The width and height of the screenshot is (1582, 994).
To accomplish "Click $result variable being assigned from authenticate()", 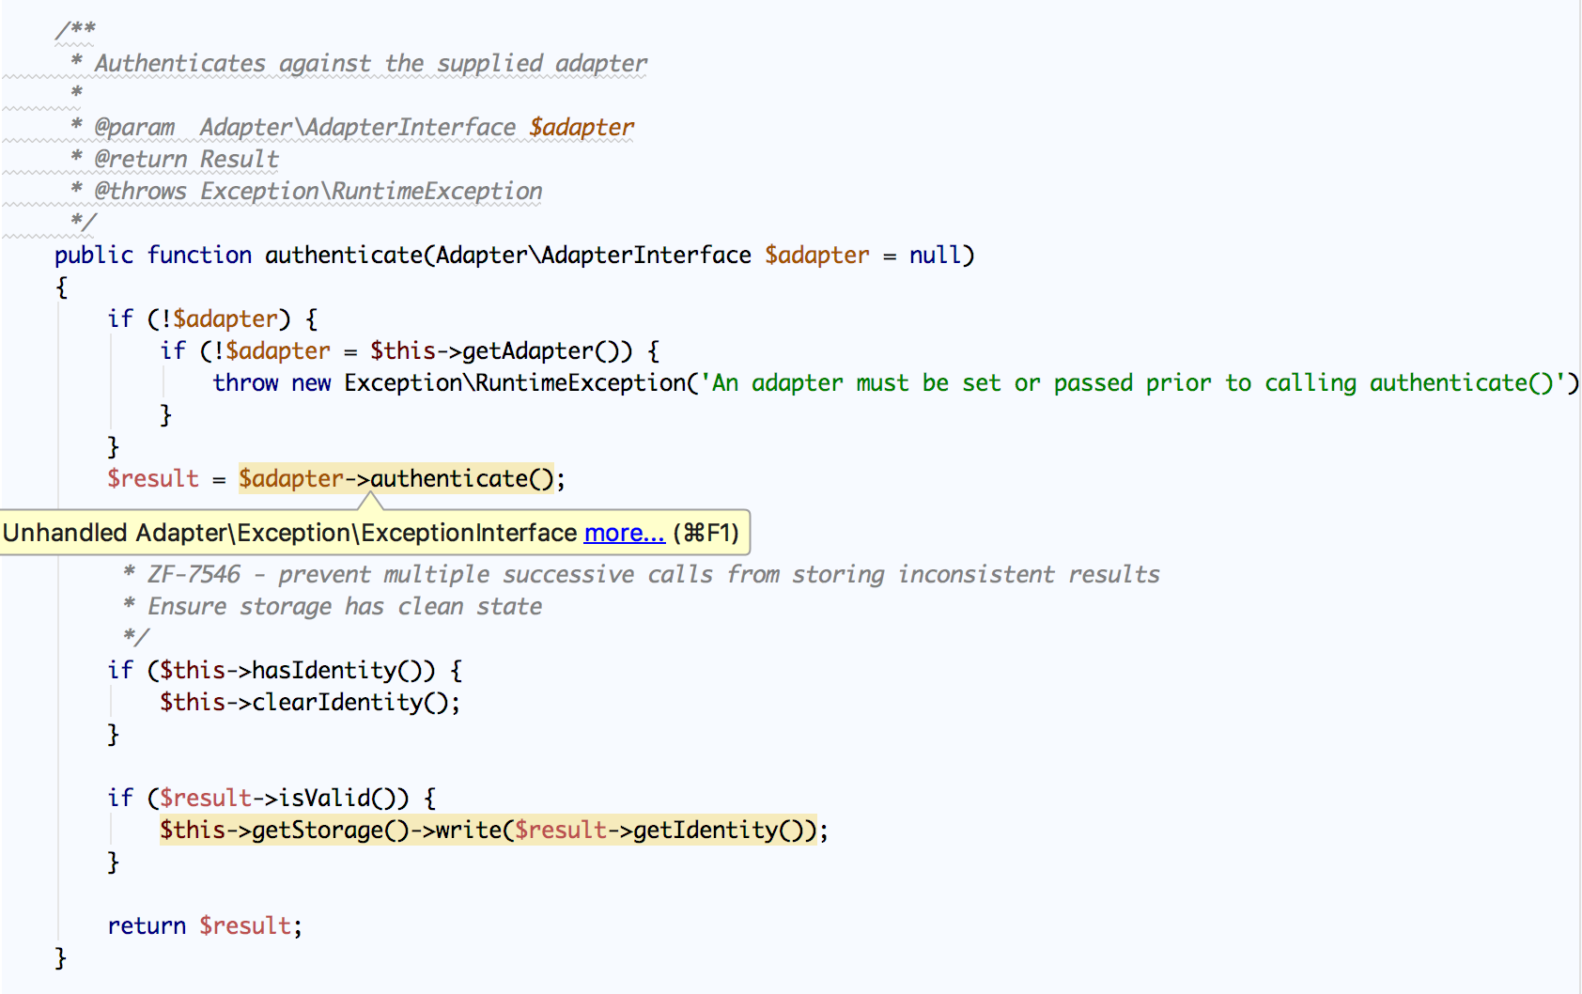I will 153,478.
